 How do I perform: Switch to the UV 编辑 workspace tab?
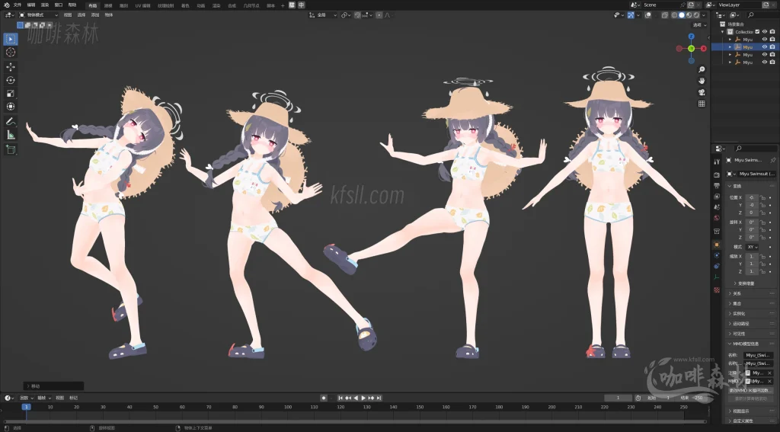(142, 5)
